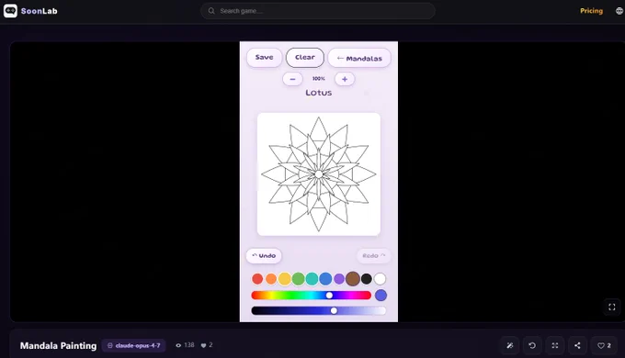Open the language globe icon
This screenshot has width=625, height=358.
[x=619, y=11]
